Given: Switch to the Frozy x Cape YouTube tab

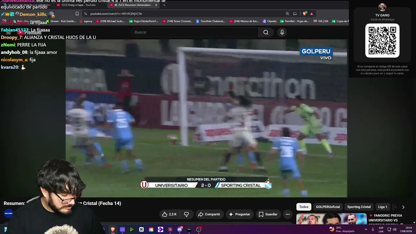Looking at the screenshot, I should 79,5.
